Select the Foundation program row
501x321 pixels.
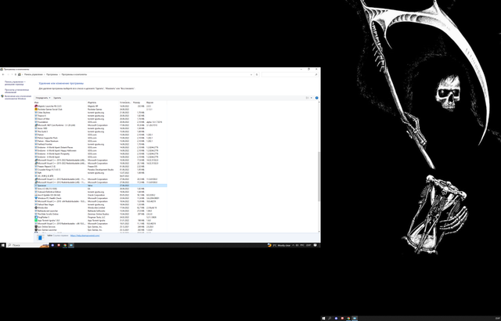pos(100,122)
